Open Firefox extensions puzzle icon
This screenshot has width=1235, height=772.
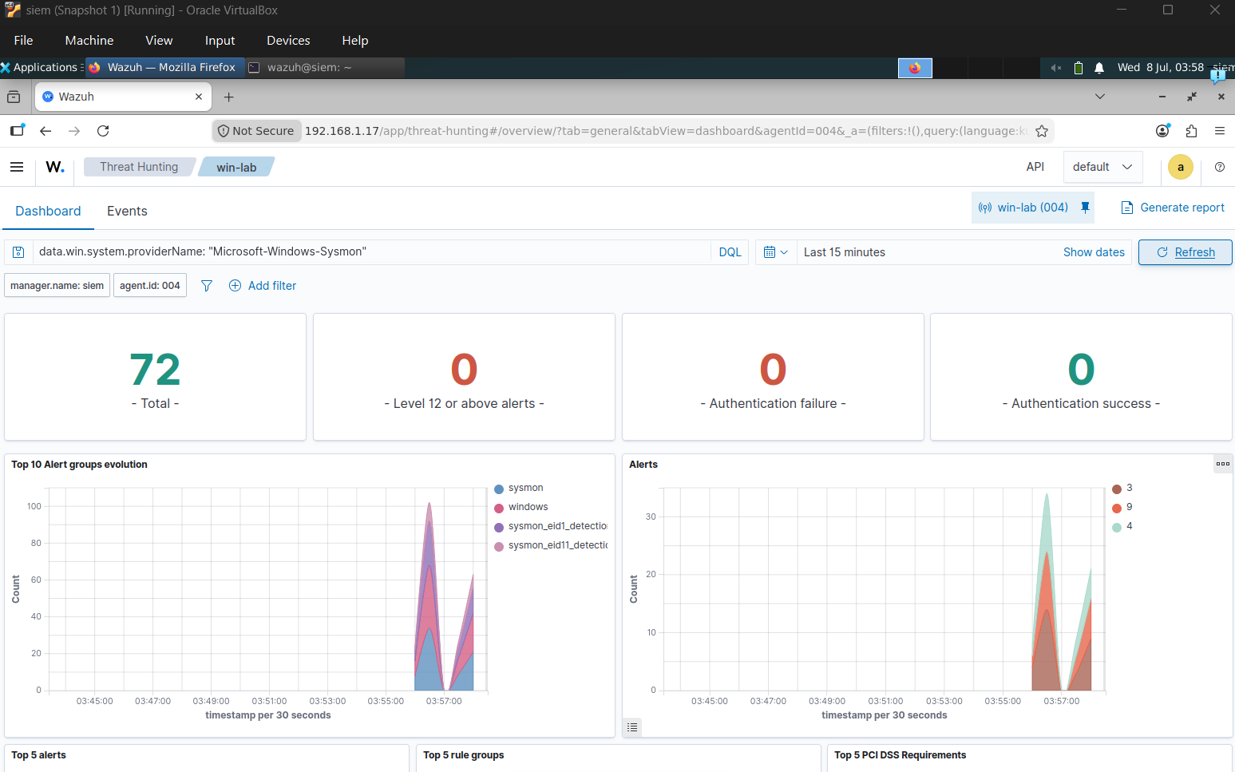coord(1191,131)
